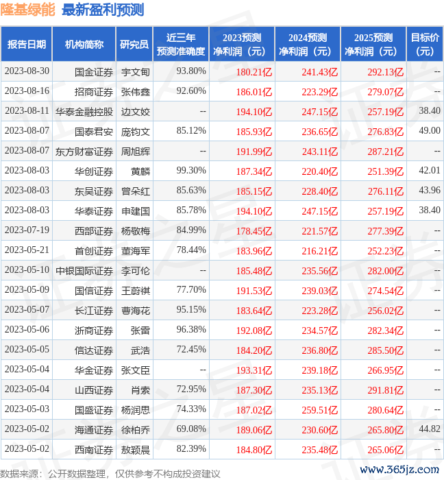The height and width of the screenshot is (480, 444).
Task: Click the 2023预测净利润 column header
Action: click(x=242, y=45)
